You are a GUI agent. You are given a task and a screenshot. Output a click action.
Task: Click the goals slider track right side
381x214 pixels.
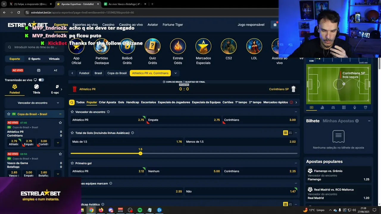[219, 153]
